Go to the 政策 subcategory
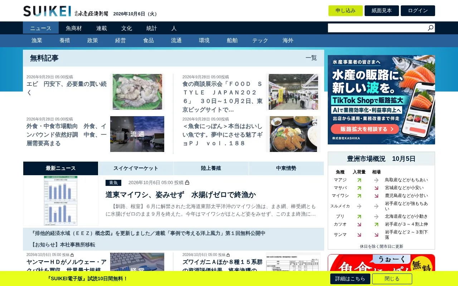Screen dimensions: 458x286 coord(93,40)
